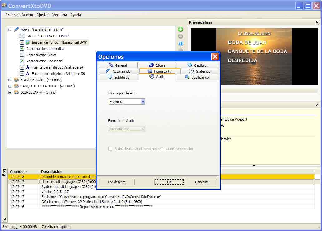This screenshot has width=322, height=231.
Task: Open the Ajustes menu
Action: [43, 15]
